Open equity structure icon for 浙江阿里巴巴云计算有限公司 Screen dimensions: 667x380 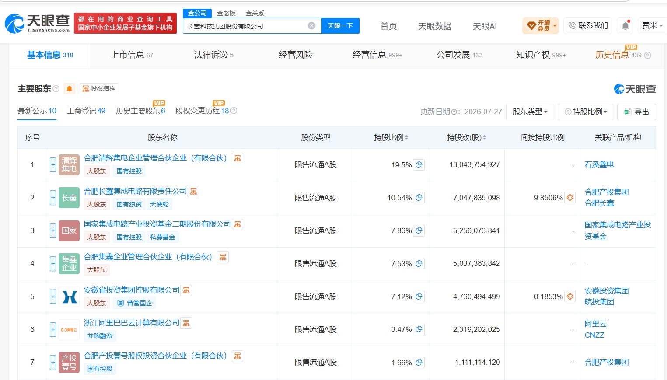pos(186,323)
